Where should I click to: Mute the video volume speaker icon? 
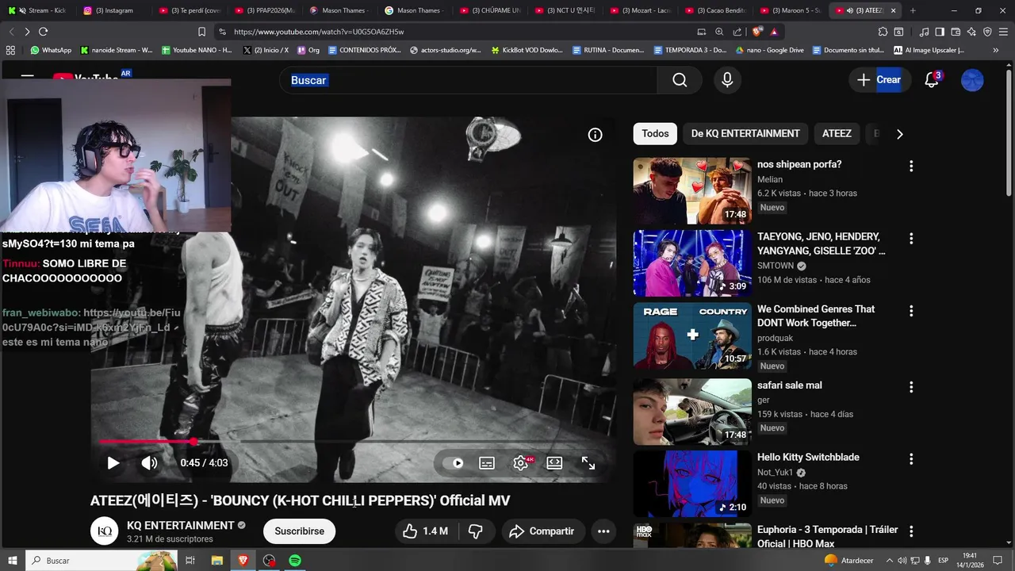149,463
